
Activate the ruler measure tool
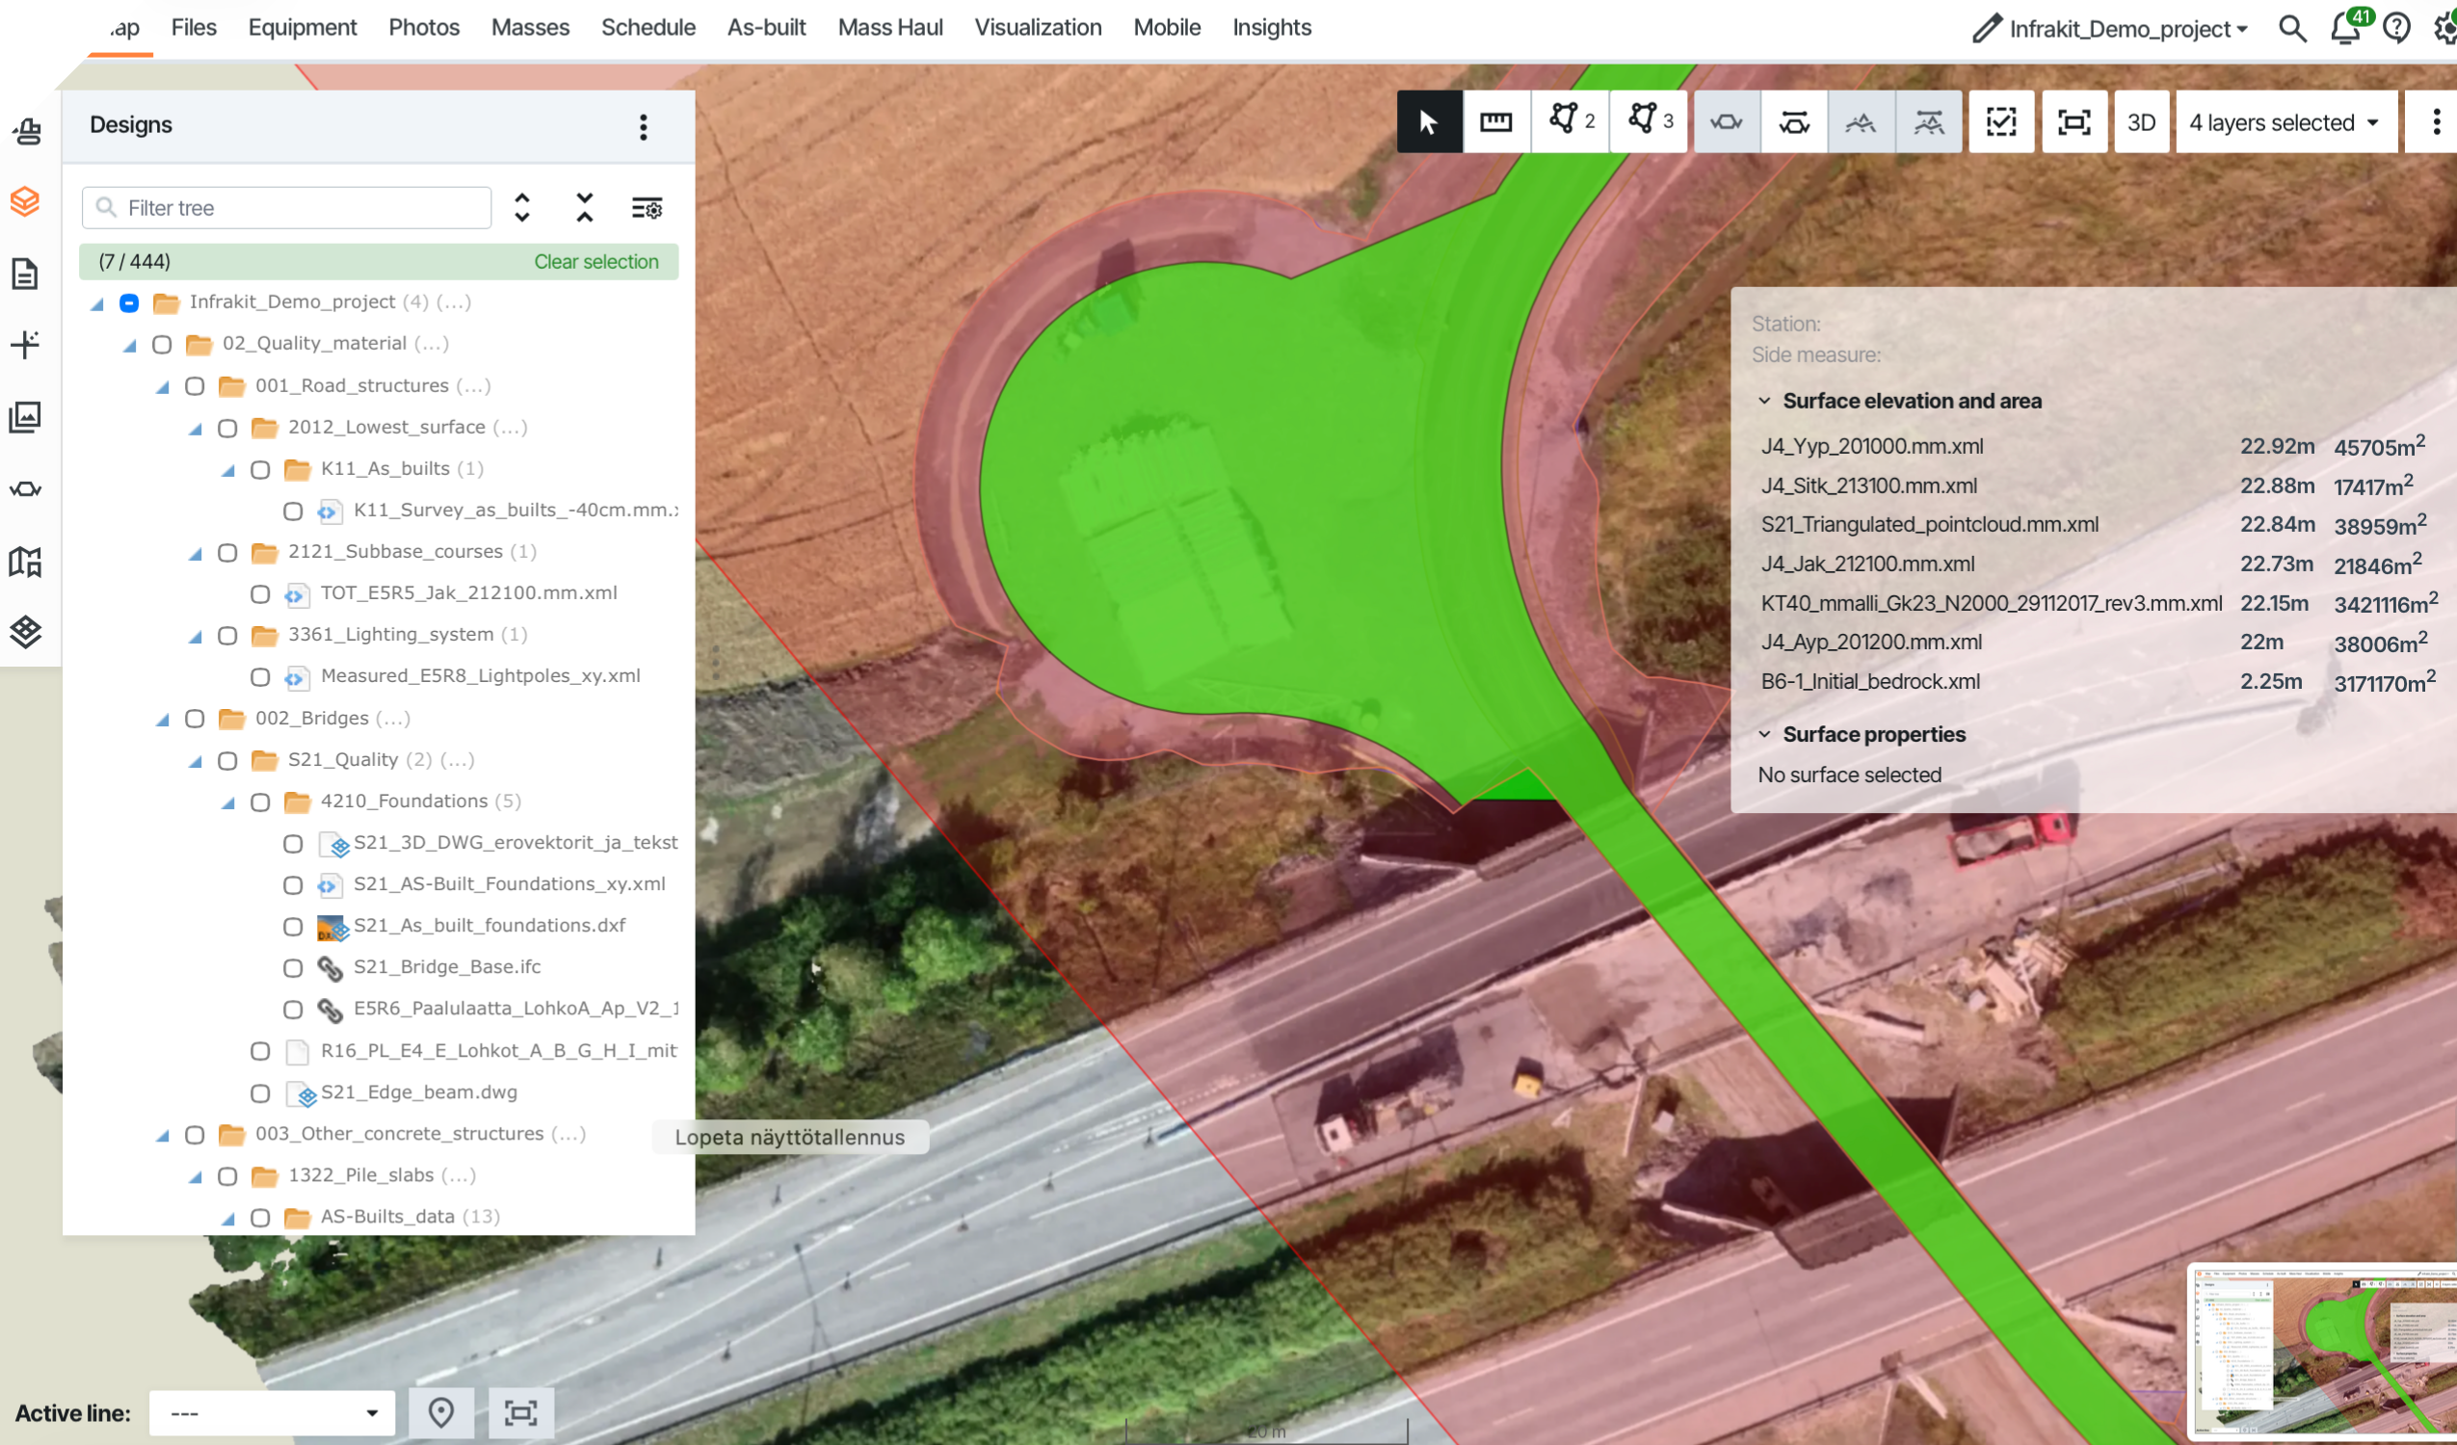1495,122
